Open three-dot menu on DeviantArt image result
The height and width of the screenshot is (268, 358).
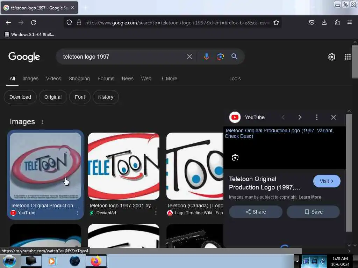[156, 213]
